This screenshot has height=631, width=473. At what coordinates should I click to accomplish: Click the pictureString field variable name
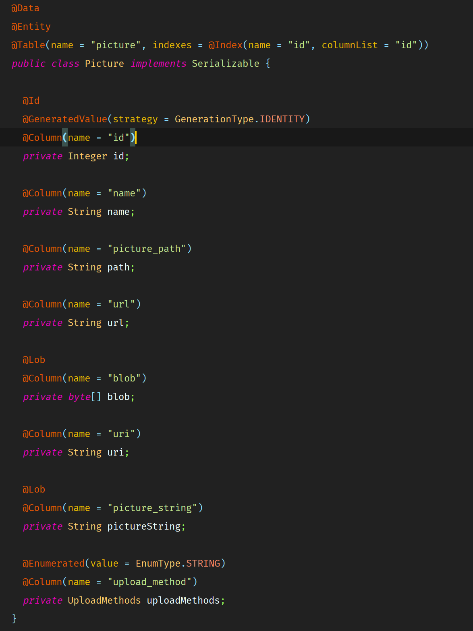[144, 526]
